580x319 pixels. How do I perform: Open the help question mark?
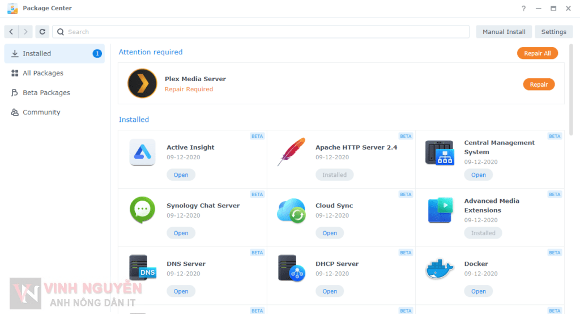point(523,8)
